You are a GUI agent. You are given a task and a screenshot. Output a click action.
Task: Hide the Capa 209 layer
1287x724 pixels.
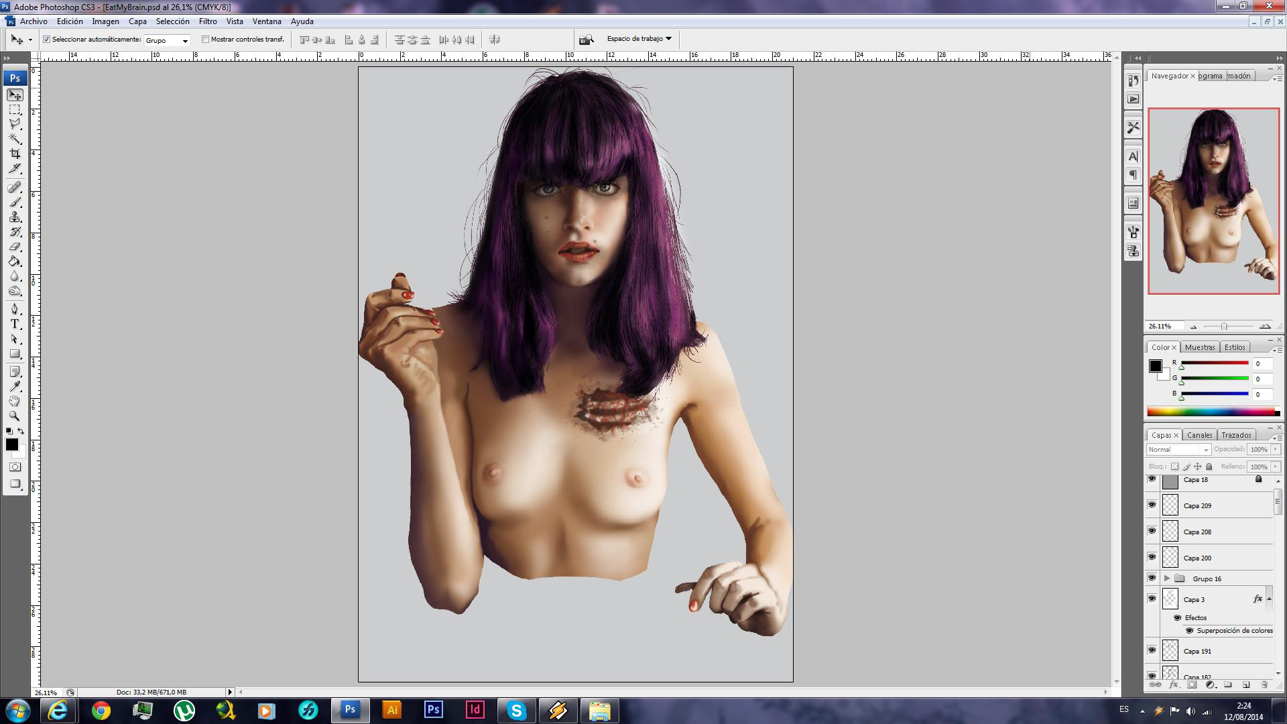(1152, 505)
